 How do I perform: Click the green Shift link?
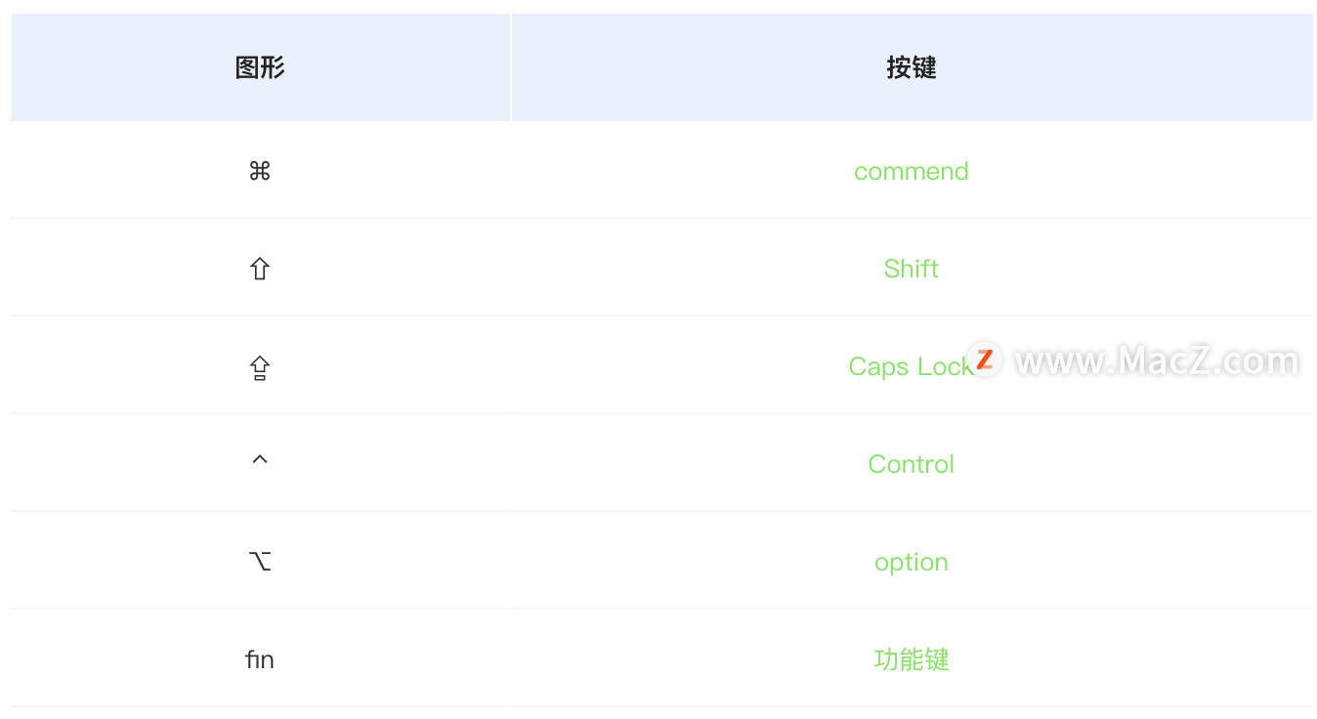(x=911, y=269)
